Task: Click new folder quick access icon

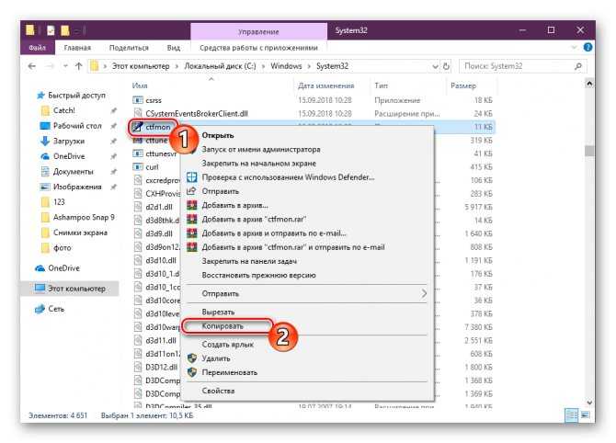Action: click(x=65, y=30)
